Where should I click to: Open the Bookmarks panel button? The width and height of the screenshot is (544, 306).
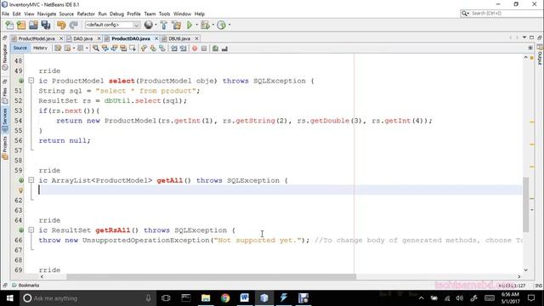(25, 286)
